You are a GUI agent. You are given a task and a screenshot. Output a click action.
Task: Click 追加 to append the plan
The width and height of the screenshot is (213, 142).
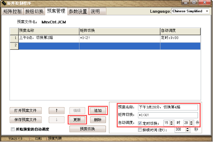[x=98, y=111]
